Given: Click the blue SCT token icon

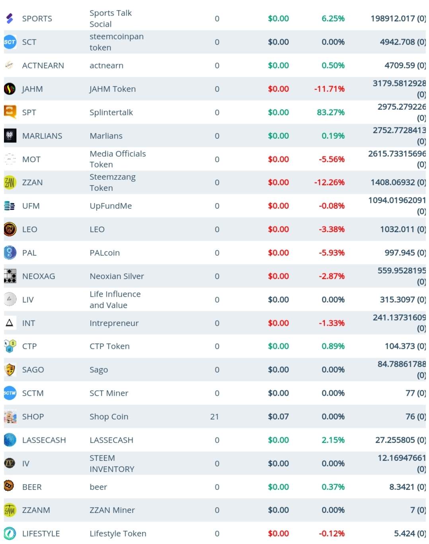Looking at the screenshot, I should [x=10, y=42].
